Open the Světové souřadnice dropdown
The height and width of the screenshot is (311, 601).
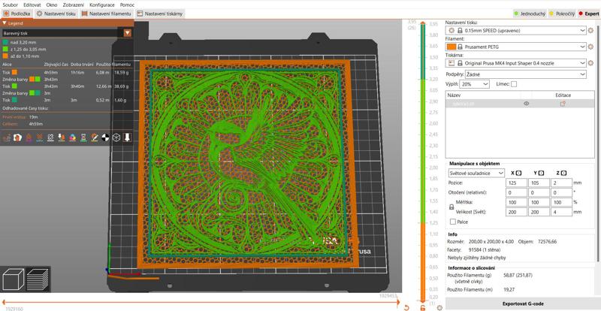click(x=476, y=174)
